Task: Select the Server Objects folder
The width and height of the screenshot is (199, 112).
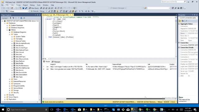Action: coord(13,97)
